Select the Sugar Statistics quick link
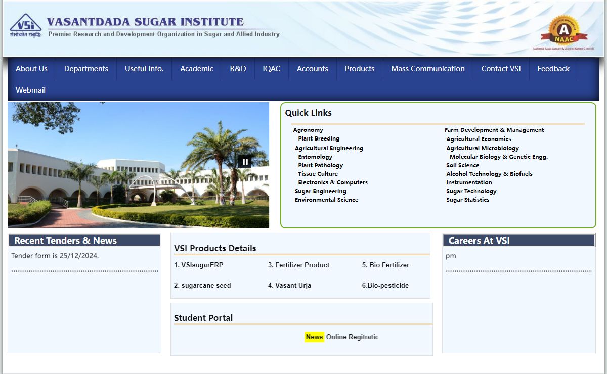The width and height of the screenshot is (607, 374). (467, 200)
